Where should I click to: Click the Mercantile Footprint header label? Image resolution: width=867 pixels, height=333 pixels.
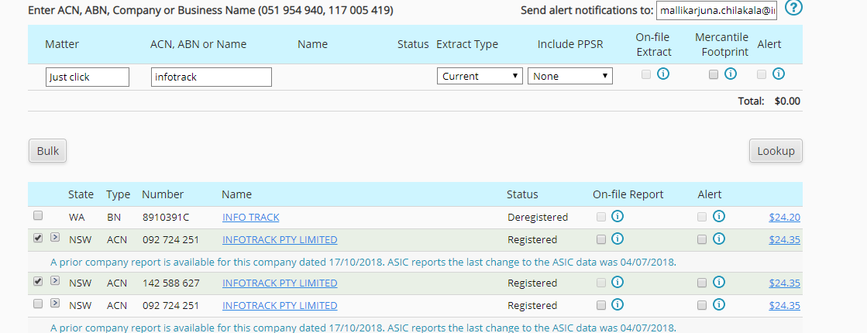tap(721, 44)
